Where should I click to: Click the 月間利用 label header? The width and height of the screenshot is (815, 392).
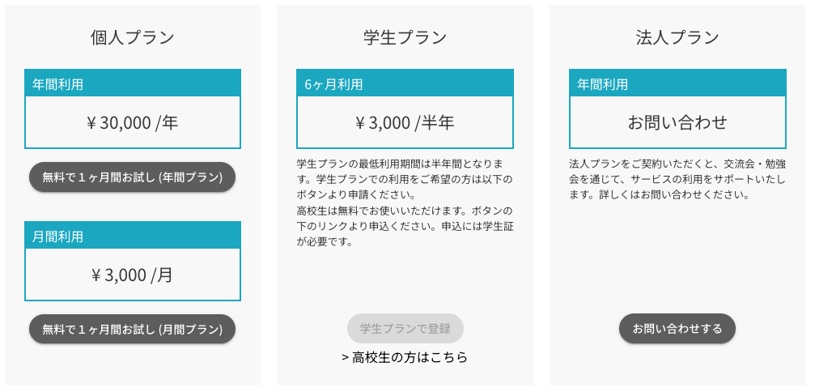coord(57,236)
